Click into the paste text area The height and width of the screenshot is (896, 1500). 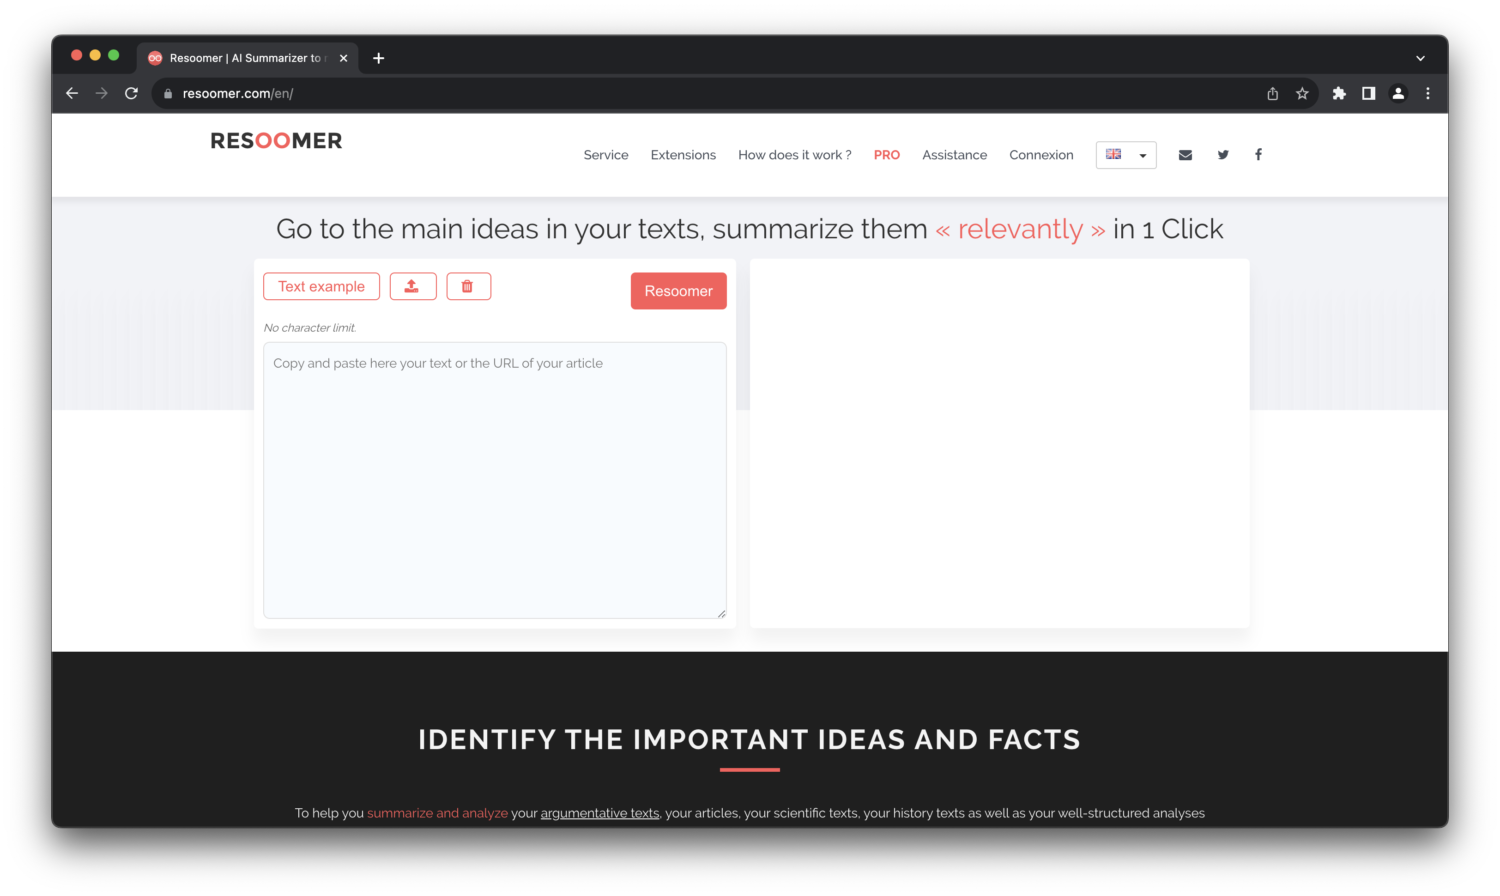coord(494,480)
